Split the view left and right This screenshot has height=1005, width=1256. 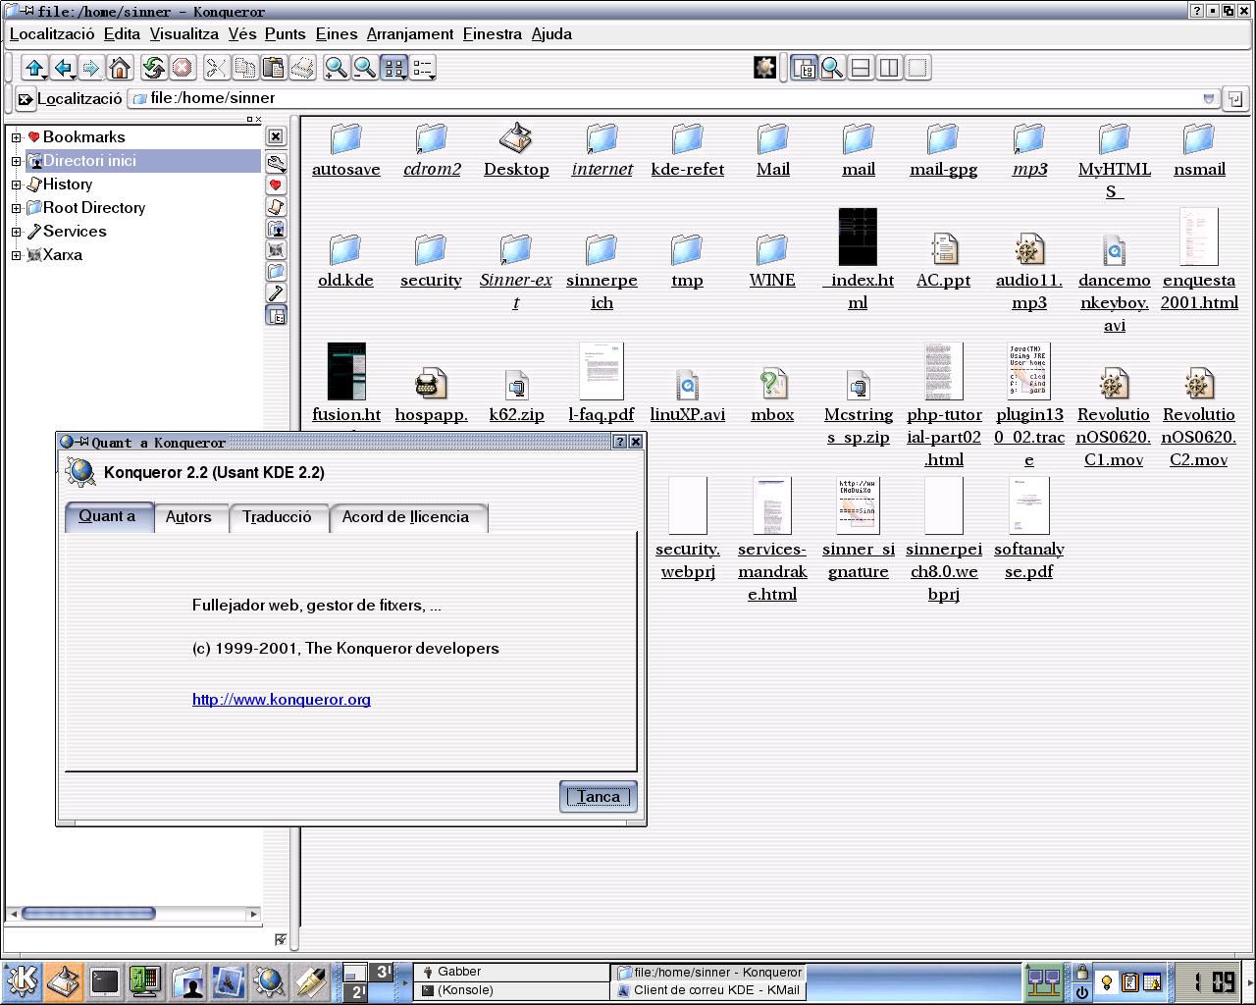889,68
